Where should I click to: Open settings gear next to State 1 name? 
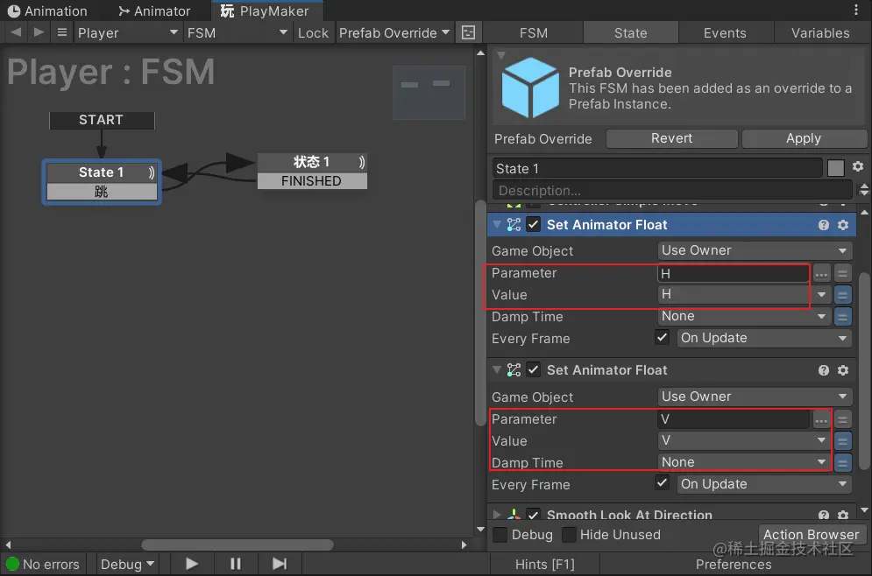pyautogui.click(x=858, y=166)
